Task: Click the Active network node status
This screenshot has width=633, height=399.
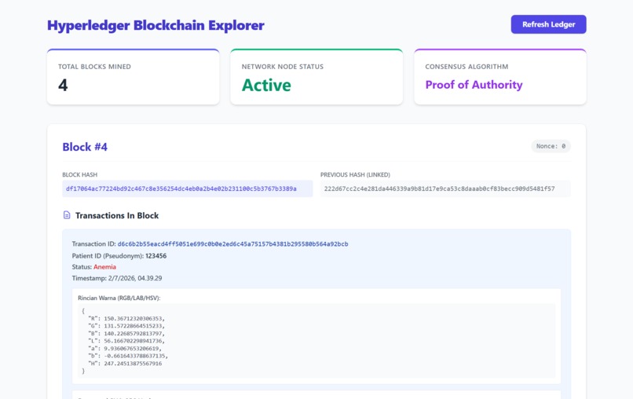Action: point(266,85)
